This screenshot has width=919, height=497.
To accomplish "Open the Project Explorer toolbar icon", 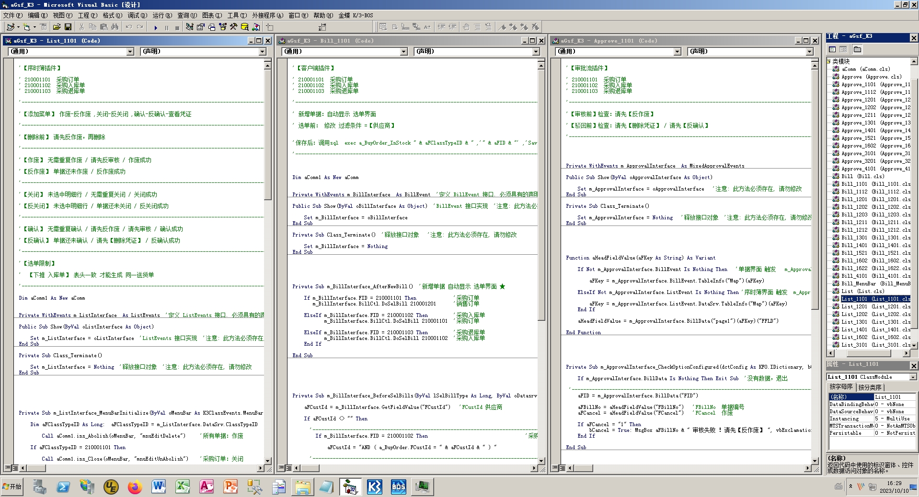I will pyautogui.click(x=190, y=27).
